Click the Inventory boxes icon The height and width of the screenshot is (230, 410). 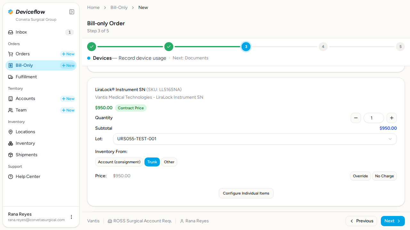(11, 143)
